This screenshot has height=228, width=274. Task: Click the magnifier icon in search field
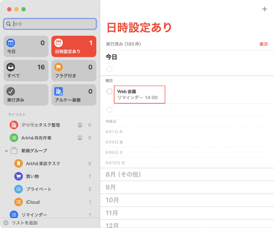(x=8, y=24)
